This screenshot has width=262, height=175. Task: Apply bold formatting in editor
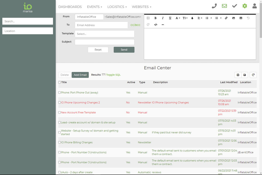click(x=155, y=18)
